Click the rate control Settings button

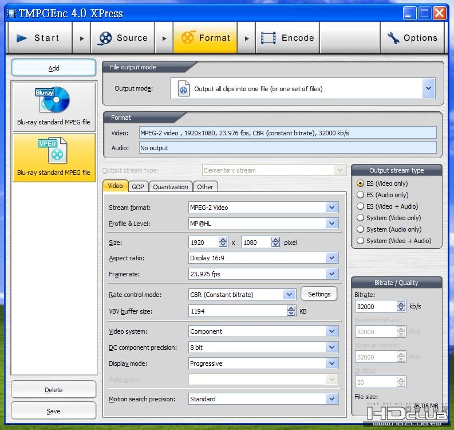point(319,294)
